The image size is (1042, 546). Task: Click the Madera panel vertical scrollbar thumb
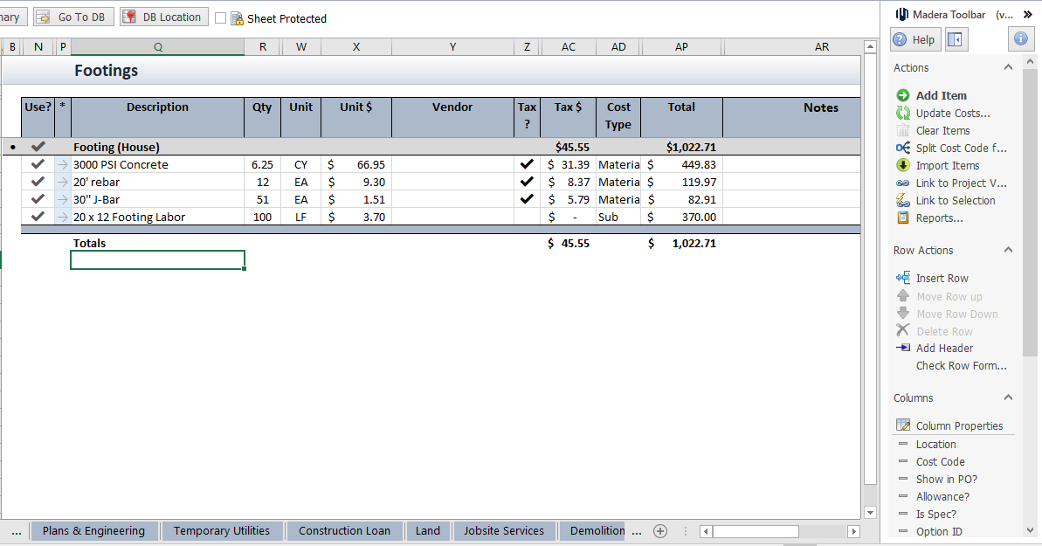(1030, 213)
